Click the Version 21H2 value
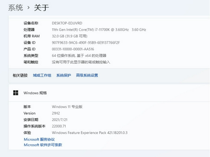 coord(56,113)
